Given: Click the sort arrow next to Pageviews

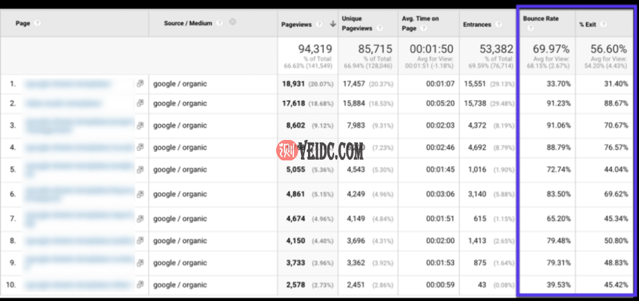Looking at the screenshot, I should [333, 24].
